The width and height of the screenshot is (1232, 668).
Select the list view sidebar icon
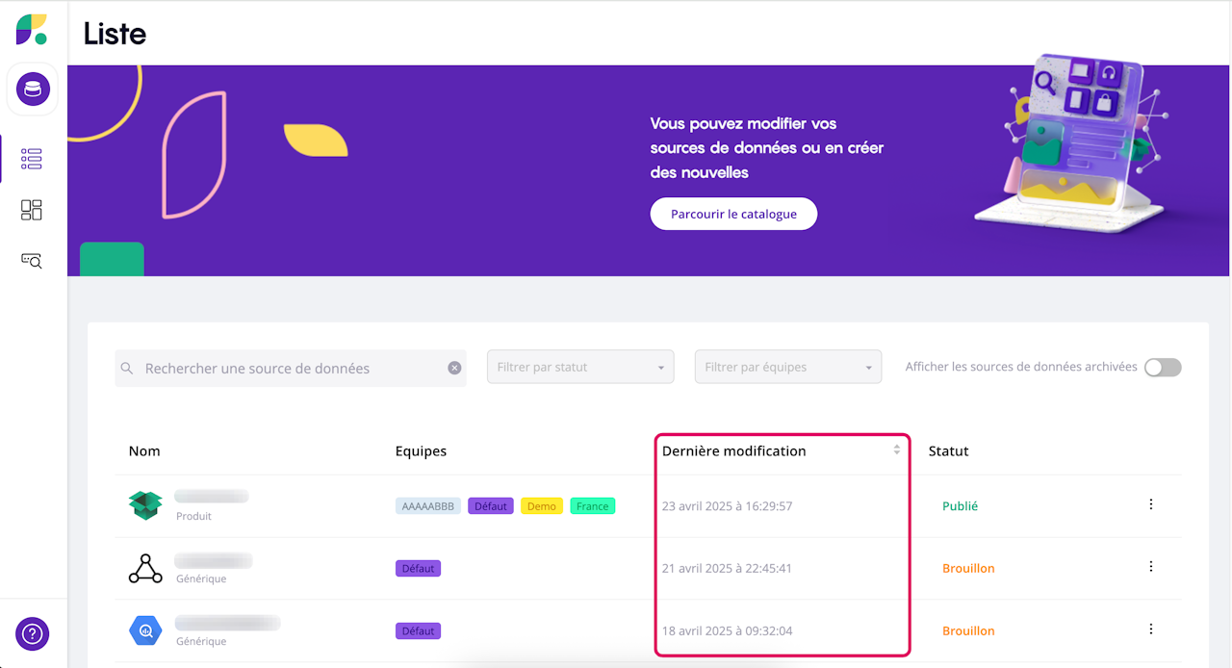click(32, 159)
